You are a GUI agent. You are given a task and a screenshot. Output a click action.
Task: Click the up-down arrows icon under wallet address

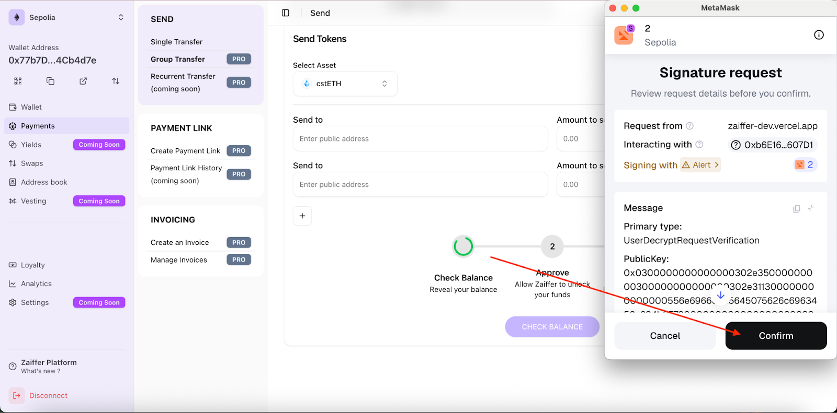(116, 81)
